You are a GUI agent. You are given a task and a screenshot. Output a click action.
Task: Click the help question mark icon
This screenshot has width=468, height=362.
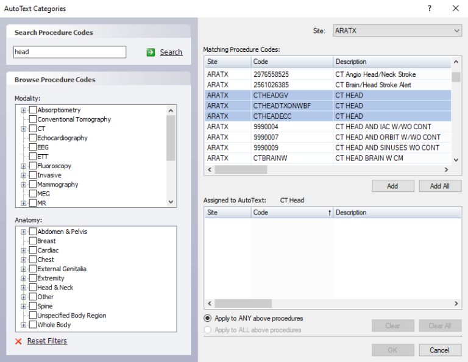click(430, 9)
